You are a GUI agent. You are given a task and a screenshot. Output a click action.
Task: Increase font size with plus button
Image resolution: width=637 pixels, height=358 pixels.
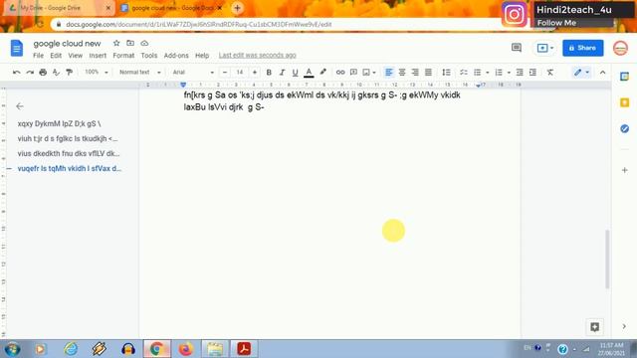(255, 73)
